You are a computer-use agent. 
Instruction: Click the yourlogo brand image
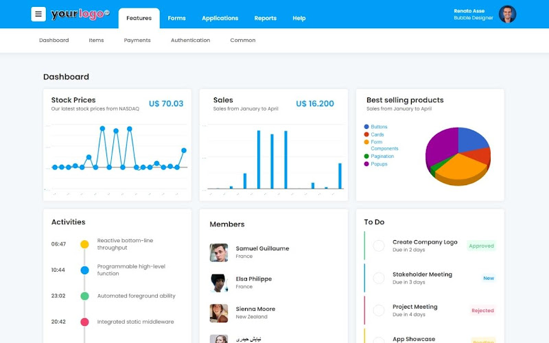(80, 14)
